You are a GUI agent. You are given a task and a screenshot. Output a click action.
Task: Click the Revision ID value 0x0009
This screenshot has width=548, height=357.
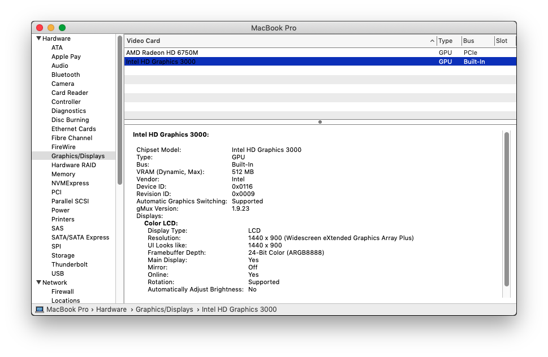[x=243, y=194]
